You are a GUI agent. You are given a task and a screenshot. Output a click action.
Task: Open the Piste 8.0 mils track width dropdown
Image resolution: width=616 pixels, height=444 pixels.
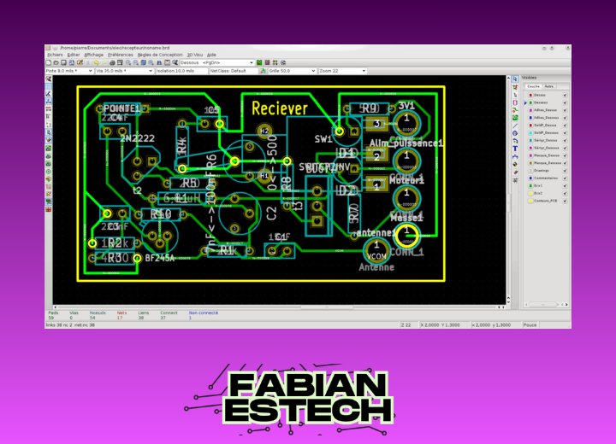pos(69,71)
